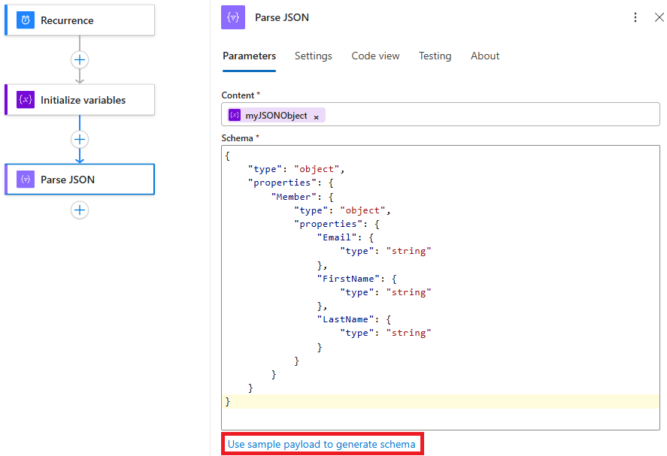Open the Code view tab
The width and height of the screenshot is (667, 456).
[375, 56]
